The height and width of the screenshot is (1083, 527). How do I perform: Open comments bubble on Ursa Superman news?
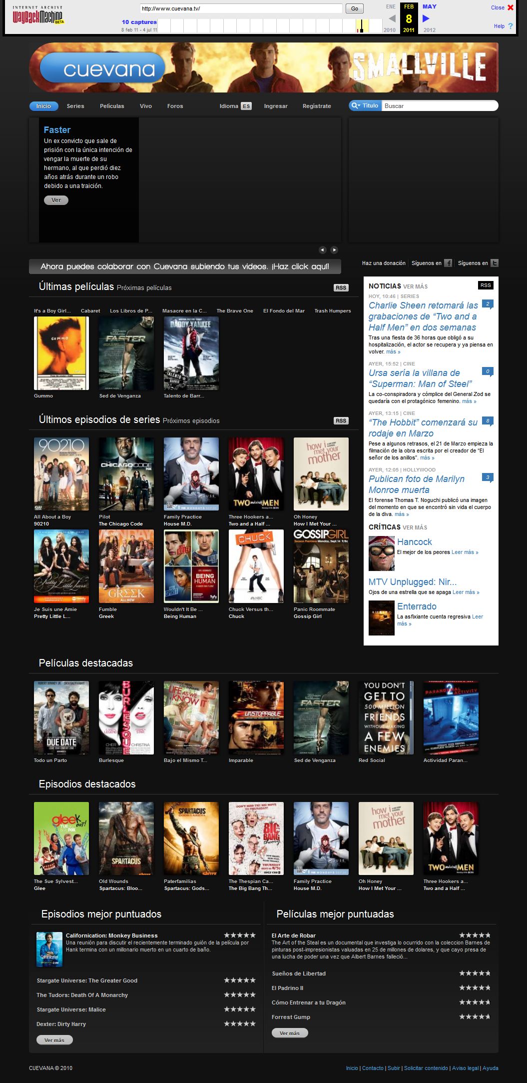488,371
